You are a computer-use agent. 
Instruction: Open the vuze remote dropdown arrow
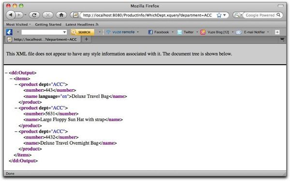point(138,32)
